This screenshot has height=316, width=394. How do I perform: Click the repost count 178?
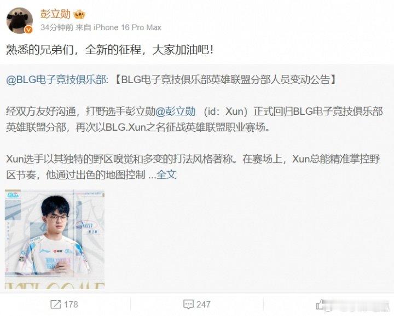point(71,305)
